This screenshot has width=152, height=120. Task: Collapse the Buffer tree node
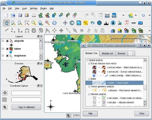(89, 79)
